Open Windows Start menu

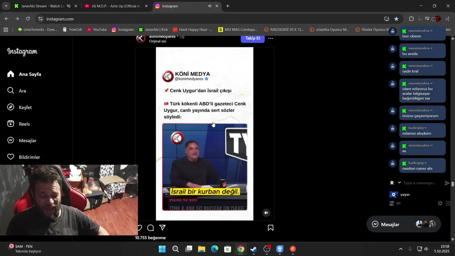pos(162,249)
